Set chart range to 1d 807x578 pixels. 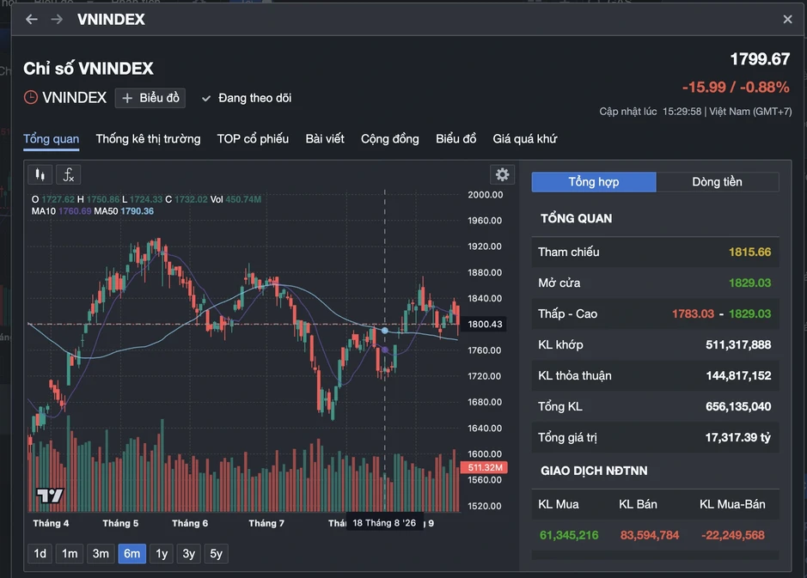[x=40, y=554]
